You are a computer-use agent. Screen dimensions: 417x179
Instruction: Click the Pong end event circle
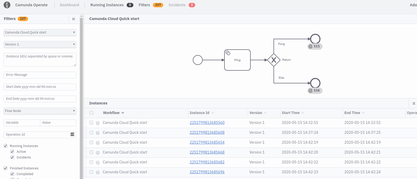(x=315, y=39)
